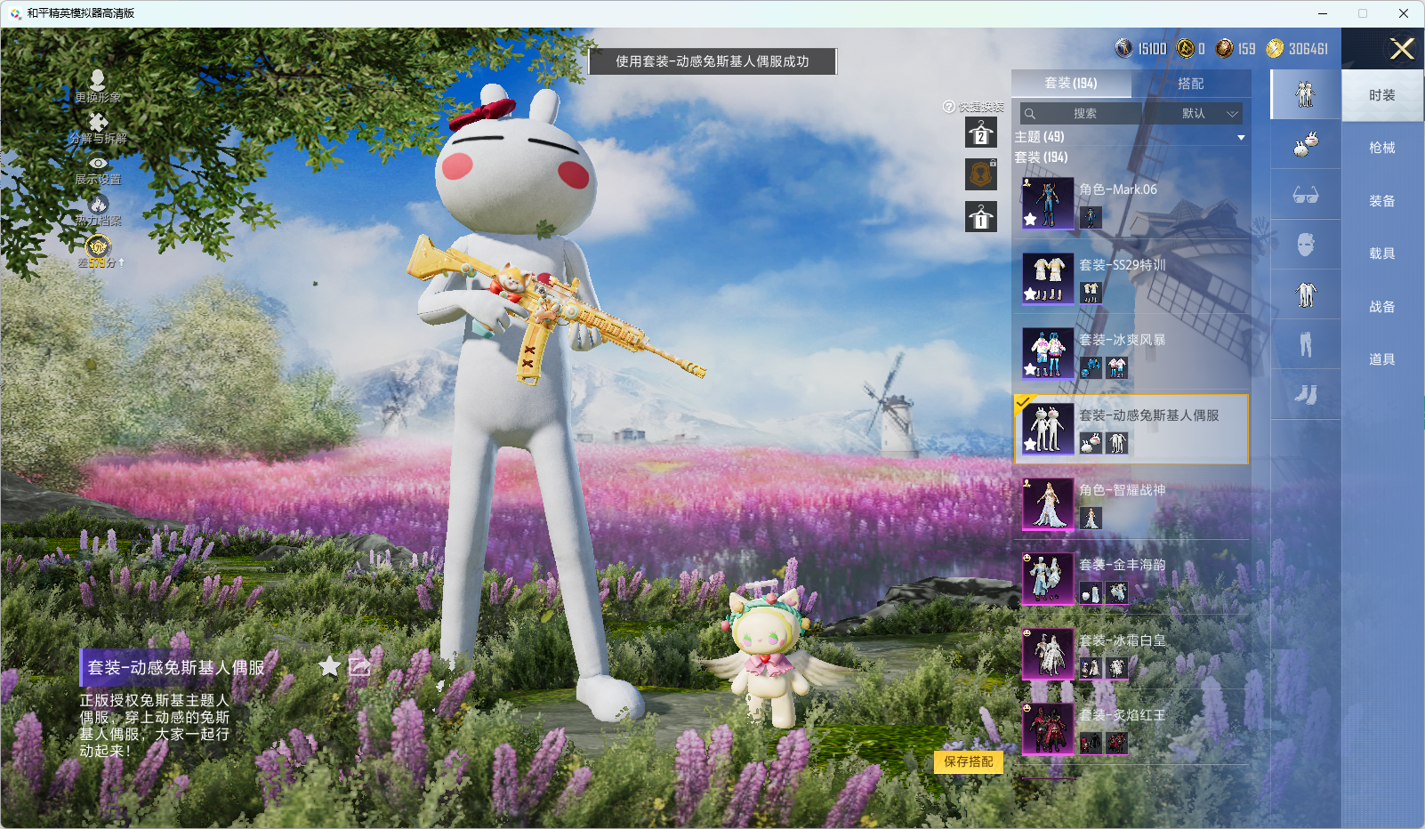Share the outfit using the share icon
The width and height of the screenshot is (1425, 829).
[x=359, y=666]
